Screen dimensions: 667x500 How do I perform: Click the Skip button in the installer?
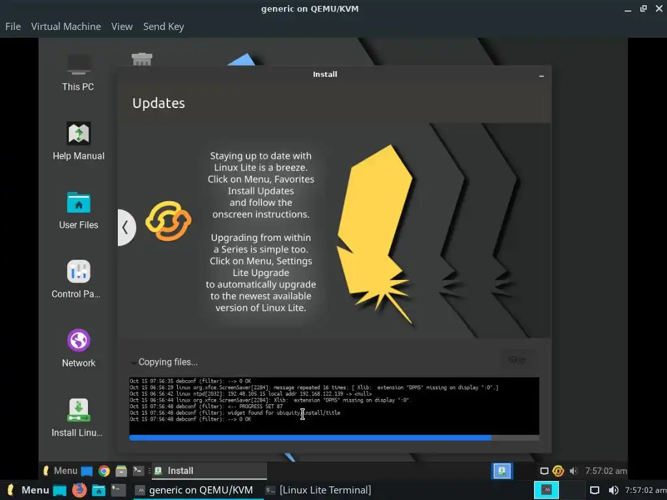[x=517, y=360]
